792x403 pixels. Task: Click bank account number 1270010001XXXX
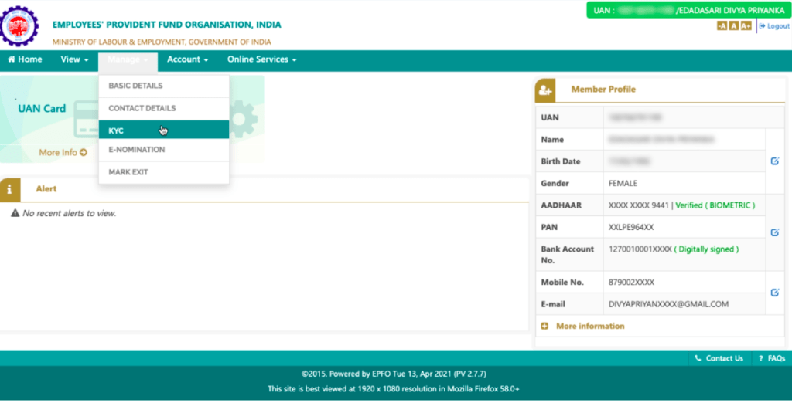[x=640, y=249]
